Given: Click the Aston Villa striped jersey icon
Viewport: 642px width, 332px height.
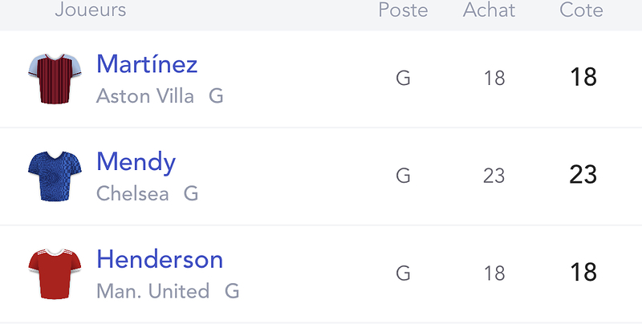Looking at the screenshot, I should click(x=55, y=79).
